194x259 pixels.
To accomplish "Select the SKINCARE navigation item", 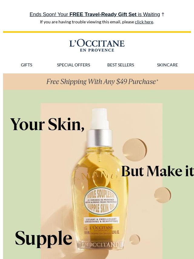I will pos(167,65).
